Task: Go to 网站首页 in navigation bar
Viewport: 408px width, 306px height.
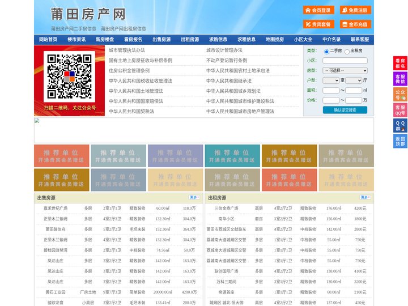Action: coord(48,40)
